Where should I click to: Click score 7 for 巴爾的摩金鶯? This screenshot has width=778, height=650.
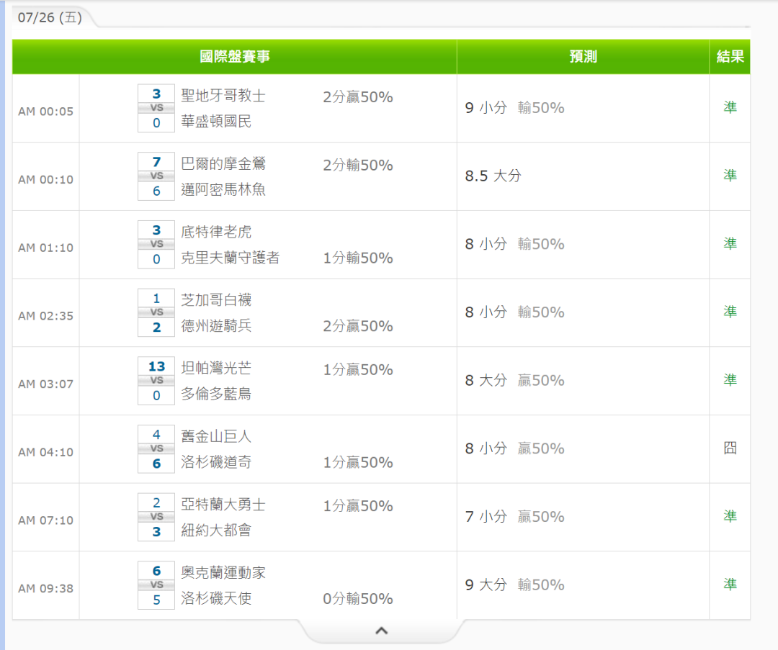pos(156,162)
